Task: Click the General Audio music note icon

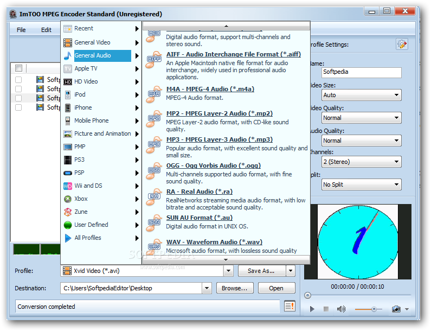Action: tap(68, 55)
